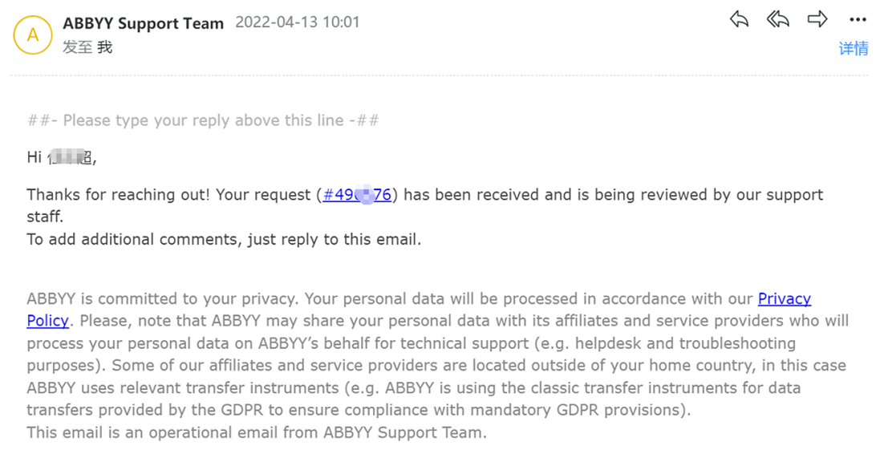Click the "support staff." text
Screen dimensions: 876x458
pos(45,217)
